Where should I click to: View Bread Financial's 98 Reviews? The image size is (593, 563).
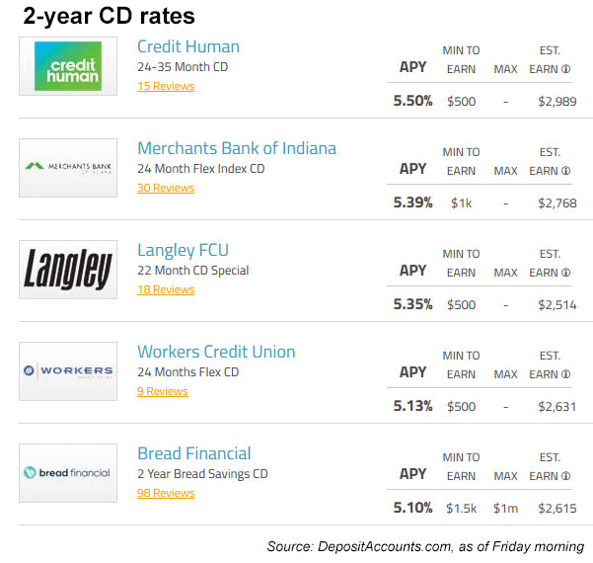[165, 494]
